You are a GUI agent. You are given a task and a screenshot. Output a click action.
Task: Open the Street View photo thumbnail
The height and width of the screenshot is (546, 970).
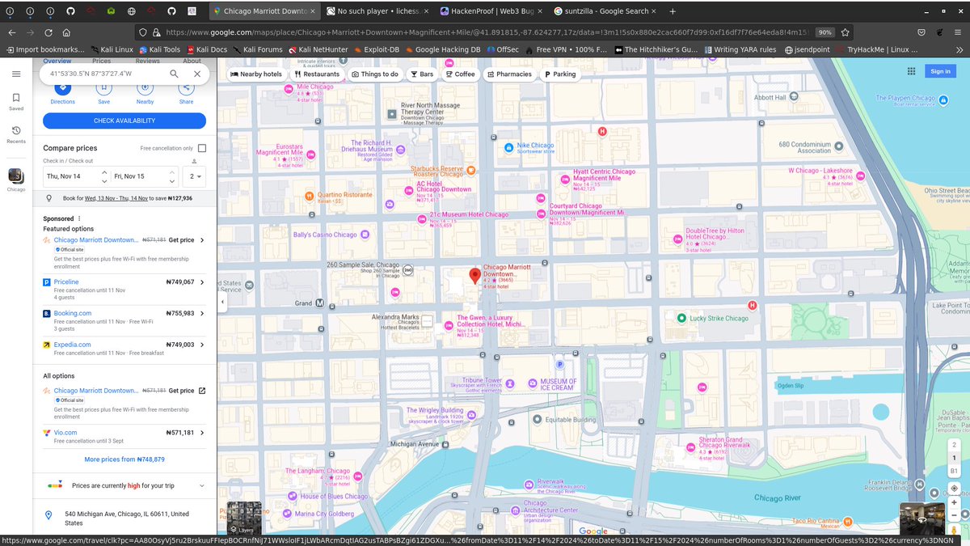coord(922,518)
